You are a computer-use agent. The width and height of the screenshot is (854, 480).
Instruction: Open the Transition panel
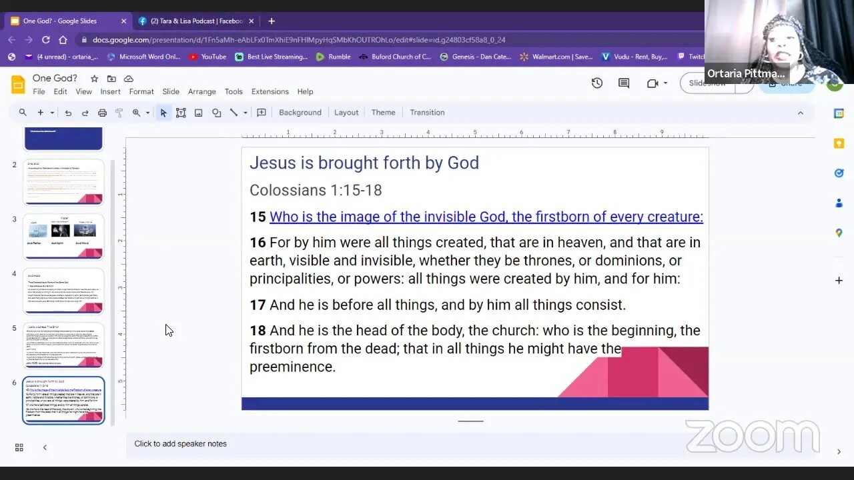coord(427,113)
